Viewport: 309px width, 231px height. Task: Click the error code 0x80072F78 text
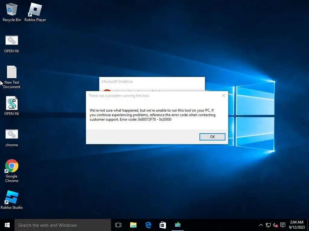click(x=147, y=119)
